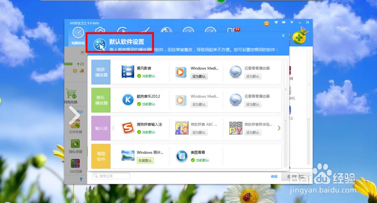Click the 酷狗音乐2012 name label

pos(148,96)
